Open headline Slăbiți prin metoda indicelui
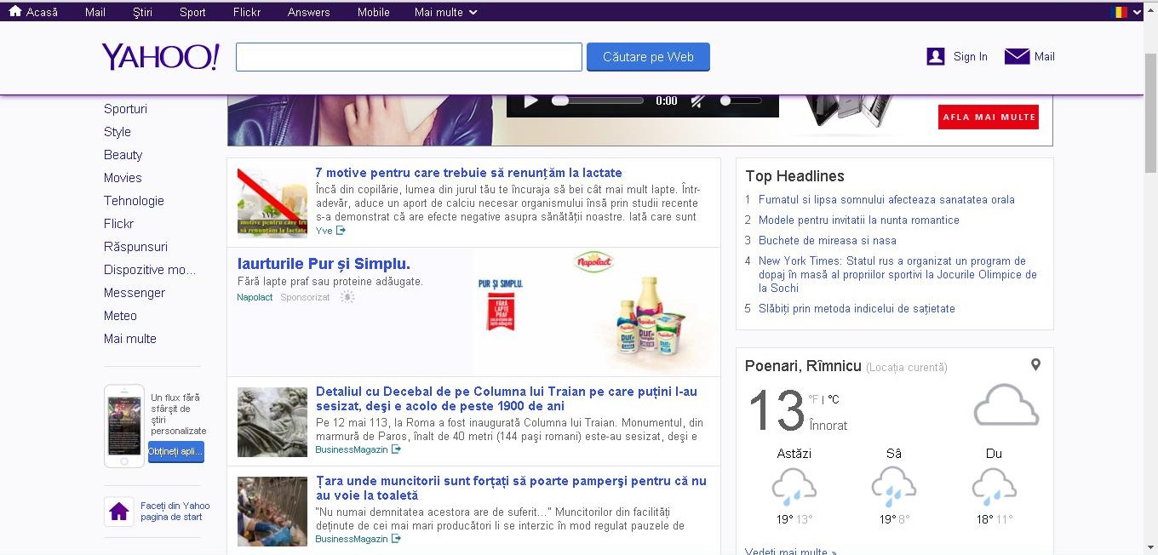This screenshot has width=1158, height=555. point(857,308)
